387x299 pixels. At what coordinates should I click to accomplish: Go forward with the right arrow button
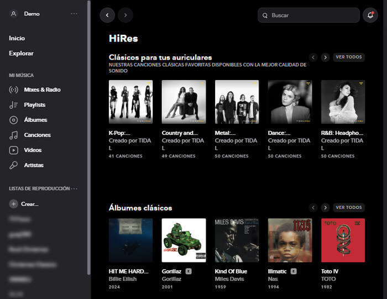tap(125, 15)
